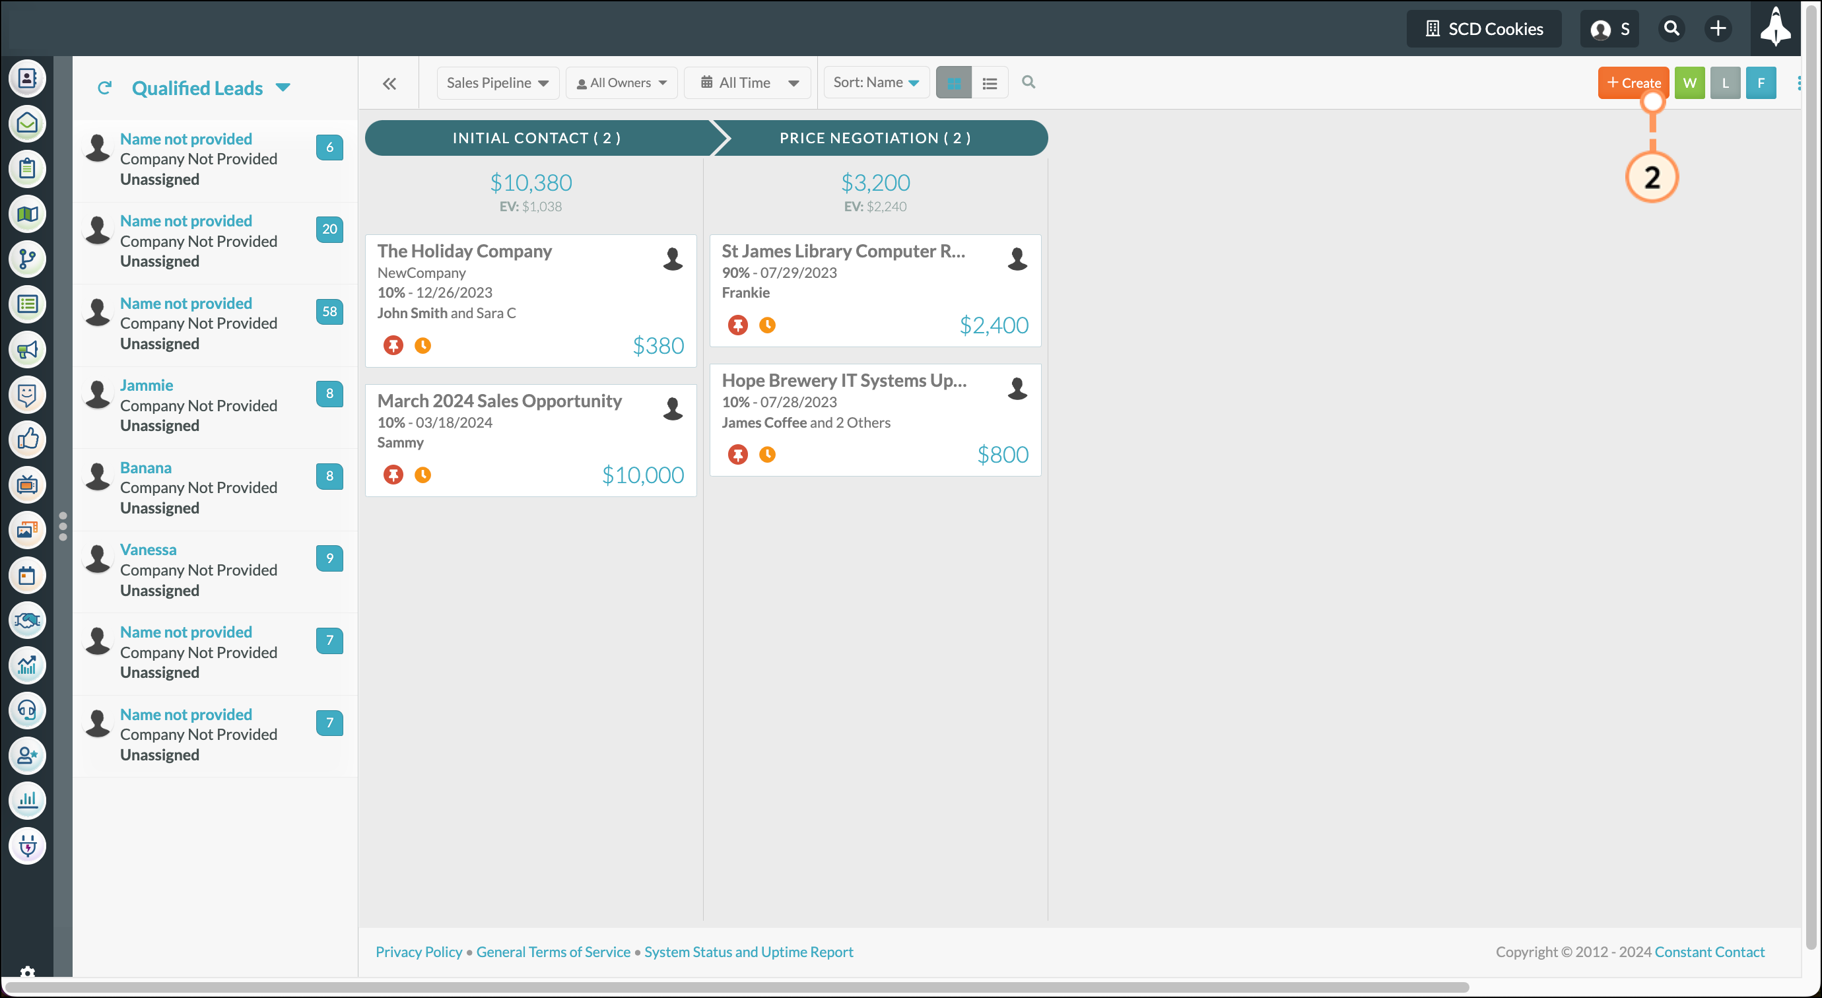This screenshot has width=1822, height=998.
Task: Open General Terms of Service link
Action: [553, 951]
